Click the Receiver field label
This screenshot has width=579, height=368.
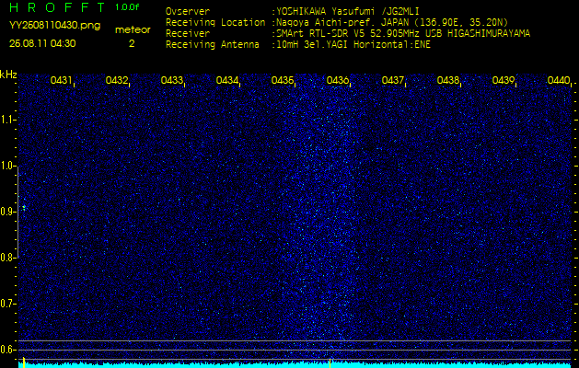coord(188,34)
